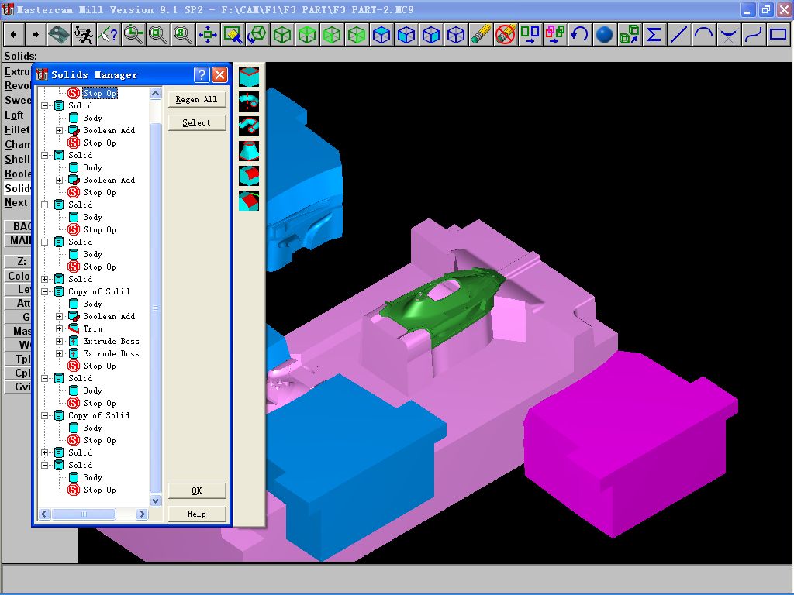Click the Unzoom by 0.8 magnifier icon
Image resolution: width=794 pixels, height=595 pixels.
pyautogui.click(x=183, y=35)
